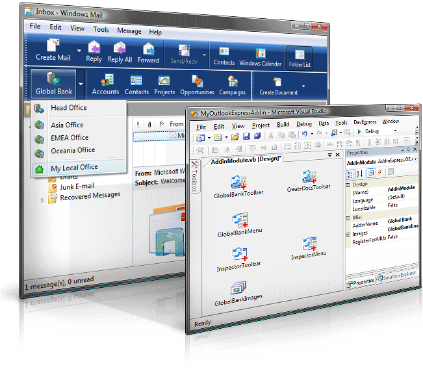423x371 pixels.
Task: Forward the message using Forward icon
Action: pos(148,49)
